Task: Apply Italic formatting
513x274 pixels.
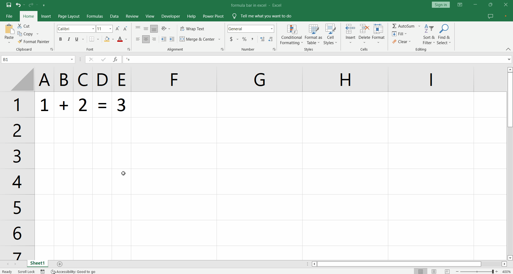Action: click(x=69, y=39)
